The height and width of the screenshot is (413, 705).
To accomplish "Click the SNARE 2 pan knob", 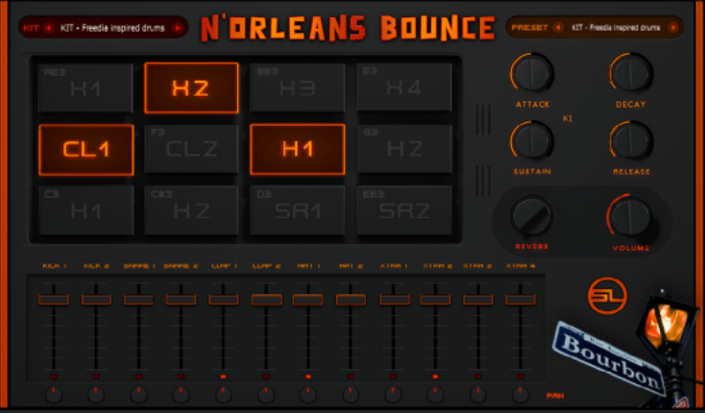I will point(181,395).
